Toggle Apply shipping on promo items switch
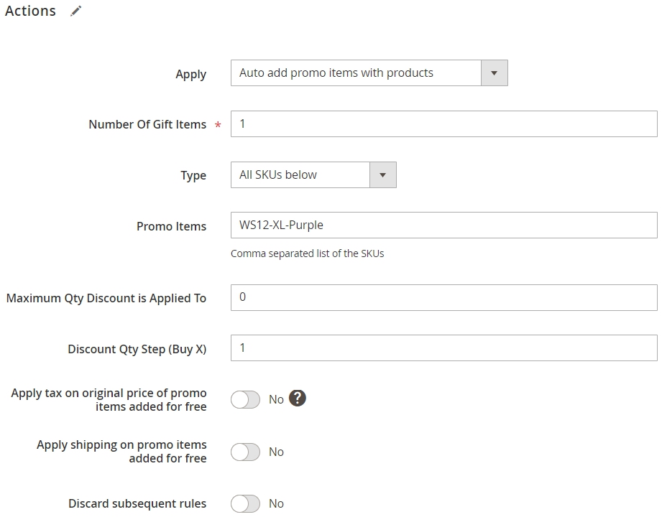 245,452
